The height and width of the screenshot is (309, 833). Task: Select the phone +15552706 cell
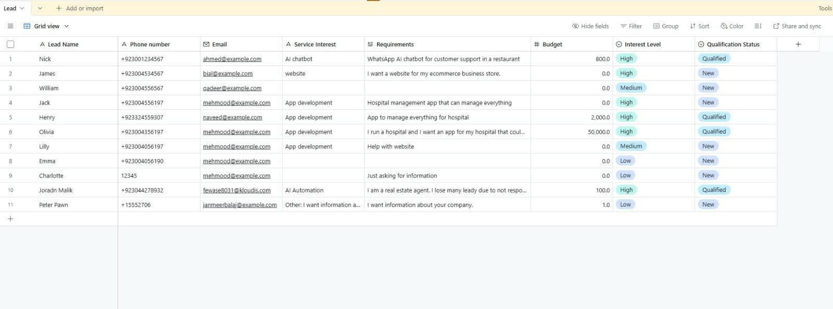pyautogui.click(x=159, y=204)
